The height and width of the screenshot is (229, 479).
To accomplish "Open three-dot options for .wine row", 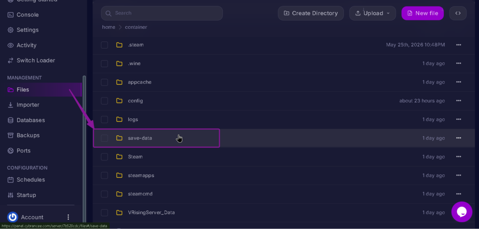I will pos(458,63).
